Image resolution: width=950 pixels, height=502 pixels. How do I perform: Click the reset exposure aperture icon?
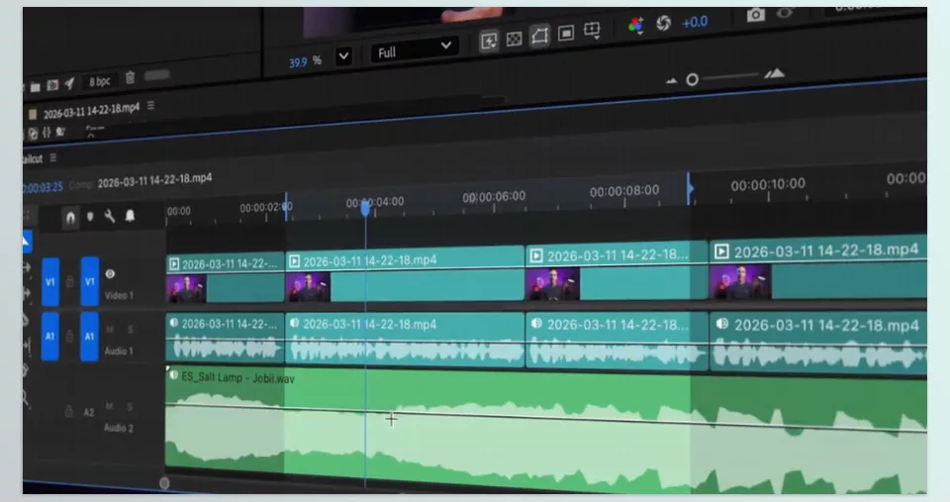pos(663,23)
